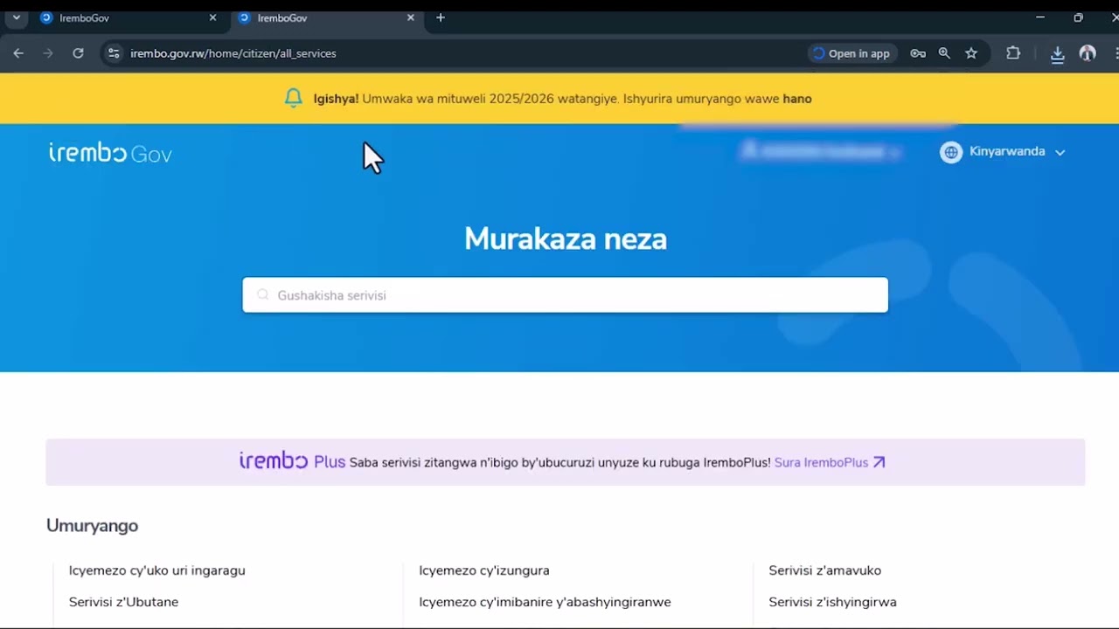
Task: Open browser downloads icon
Action: point(1057,54)
